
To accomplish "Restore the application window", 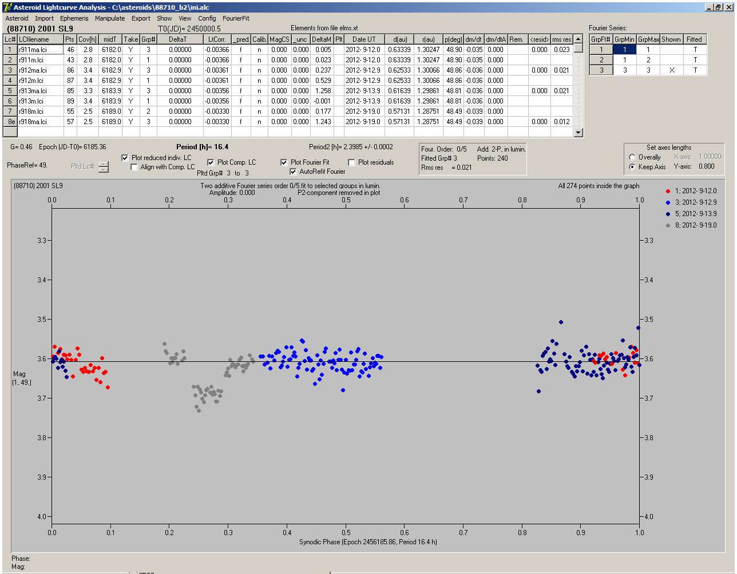I will (x=718, y=7).
